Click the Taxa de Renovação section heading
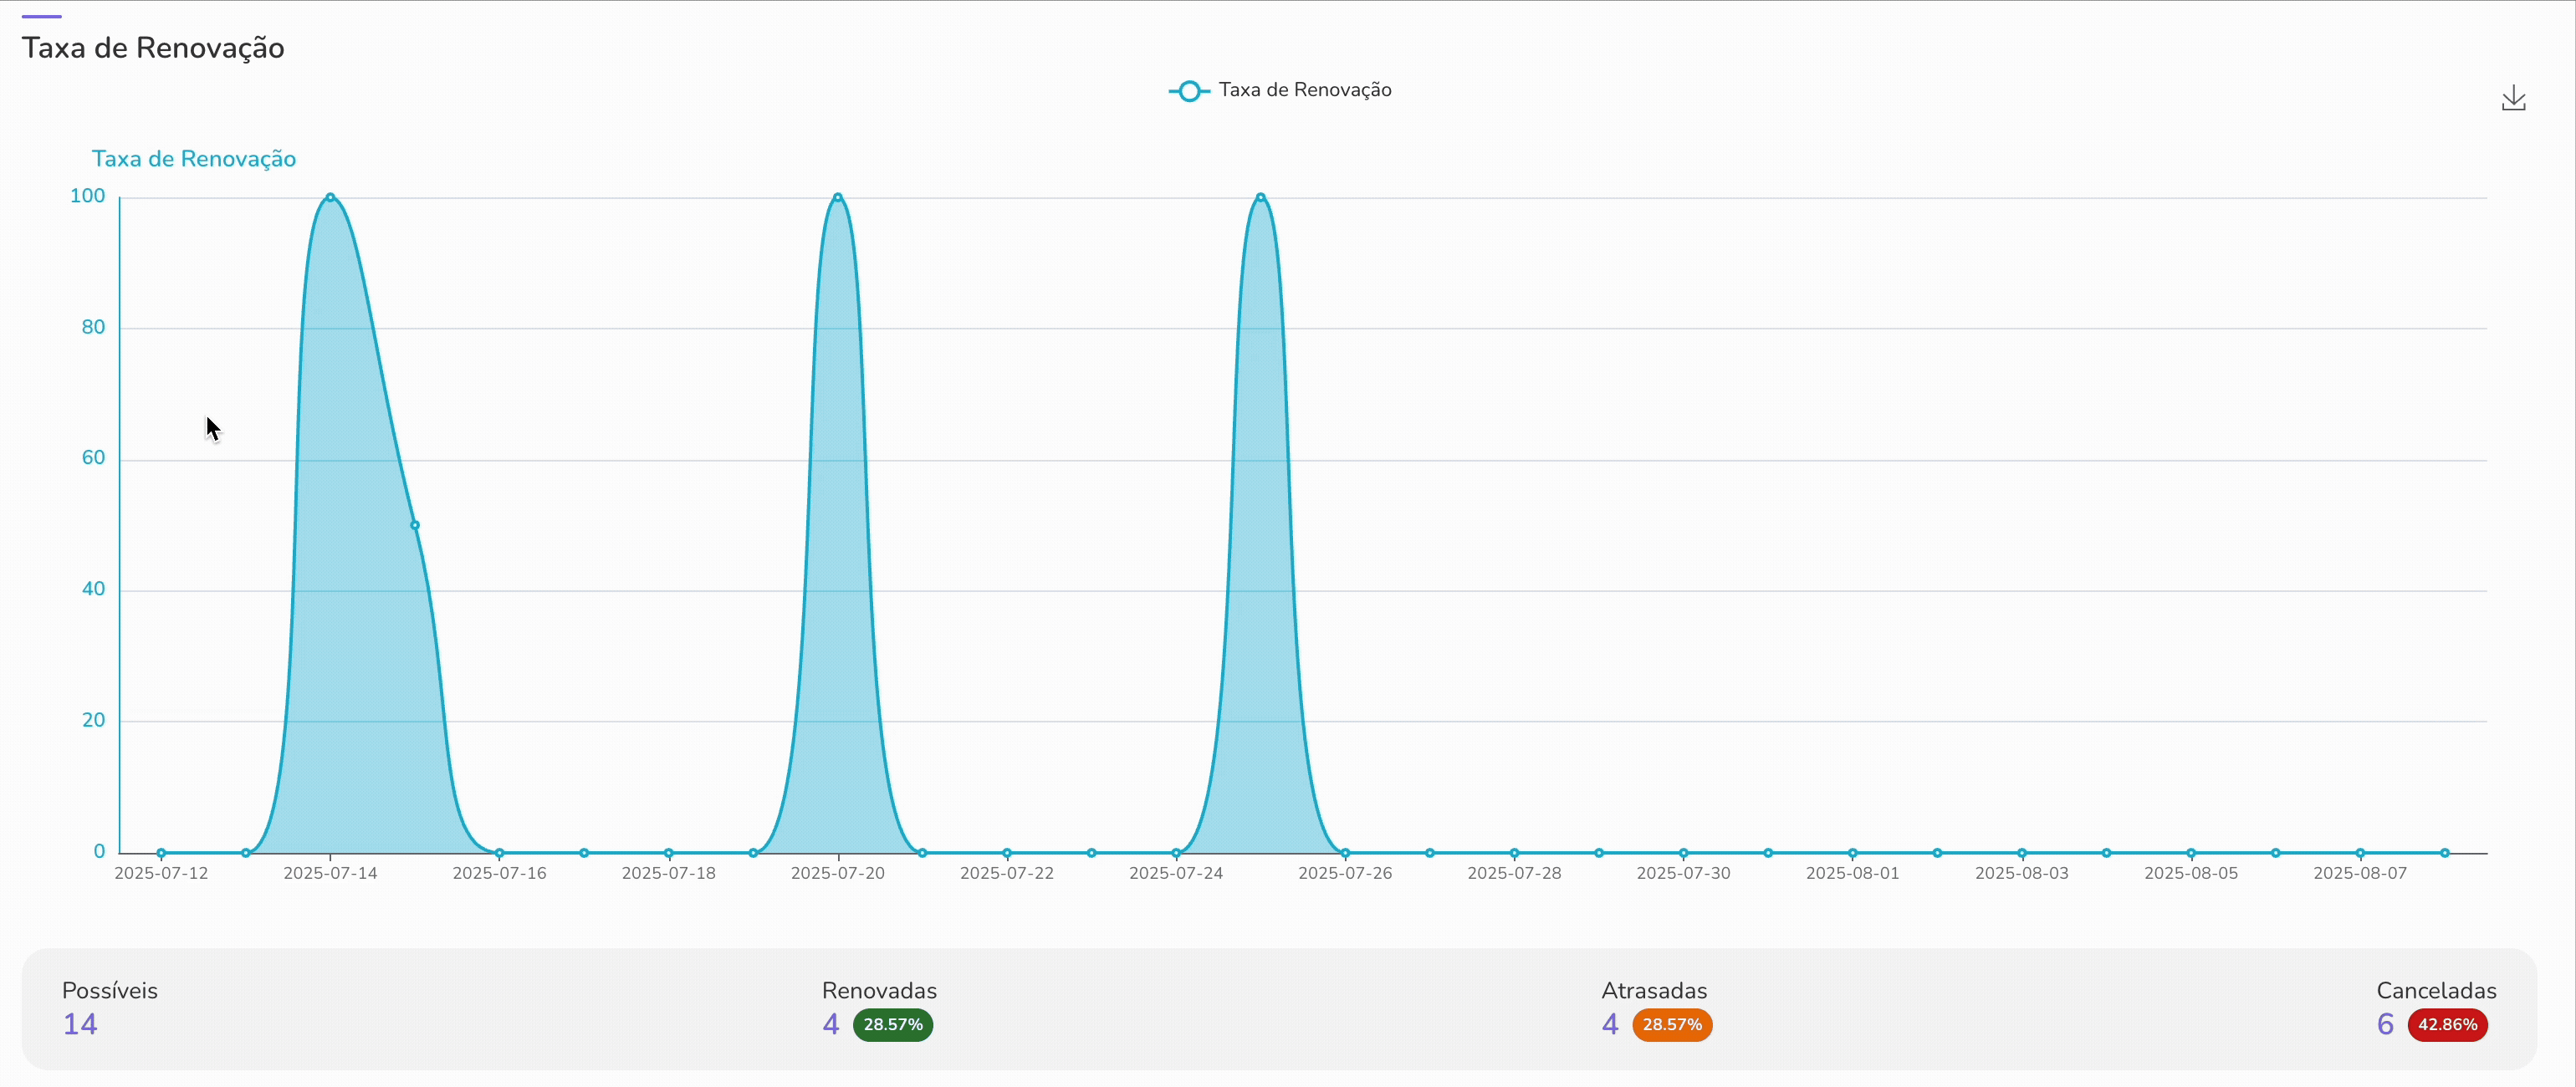The height and width of the screenshot is (1087, 2576). pos(153,48)
